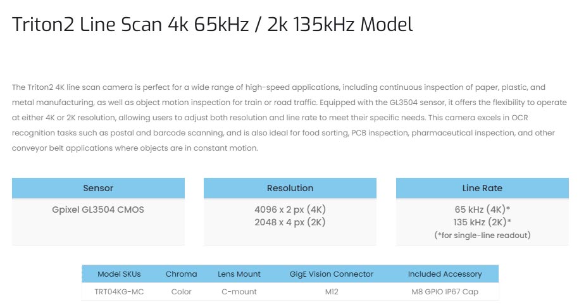The height and width of the screenshot is (307, 579).
Task: Click the M8 GPIO IP67 Cap cell
Action: pos(445,291)
